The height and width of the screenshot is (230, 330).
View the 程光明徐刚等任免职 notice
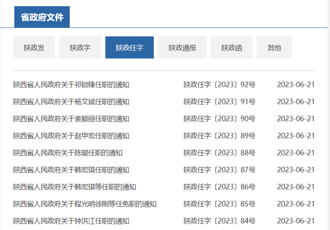[85, 204]
